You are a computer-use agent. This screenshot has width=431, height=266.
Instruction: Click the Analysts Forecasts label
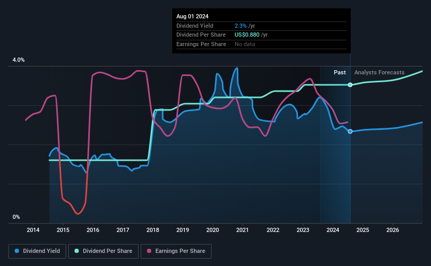point(380,72)
